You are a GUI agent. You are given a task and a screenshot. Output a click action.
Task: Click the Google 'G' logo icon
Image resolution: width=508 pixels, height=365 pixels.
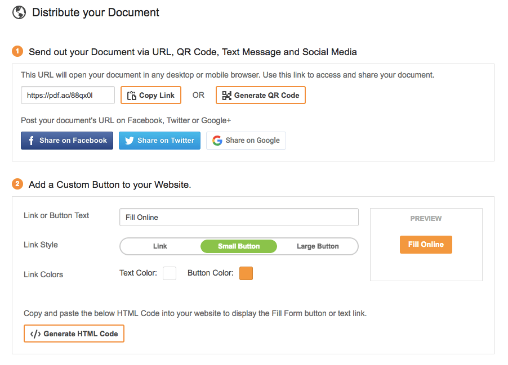217,141
